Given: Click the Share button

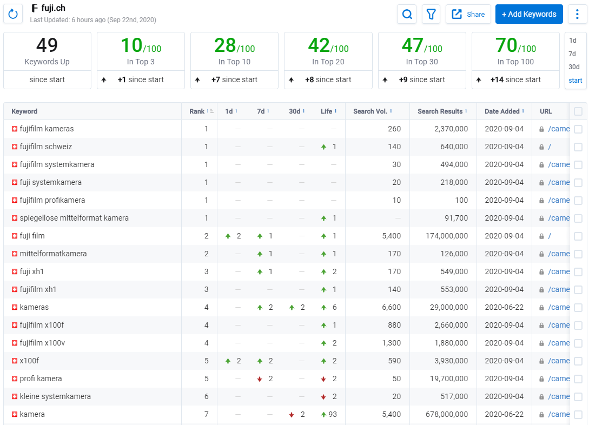Looking at the screenshot, I should (x=468, y=14).
